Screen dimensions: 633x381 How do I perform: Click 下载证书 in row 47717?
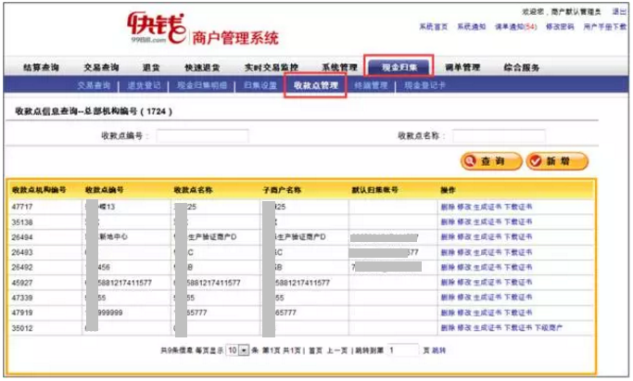pos(518,207)
